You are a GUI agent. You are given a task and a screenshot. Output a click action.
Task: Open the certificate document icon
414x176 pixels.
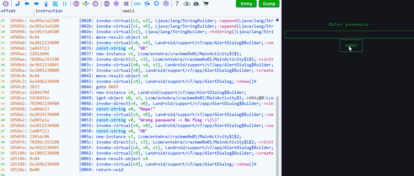55,4
